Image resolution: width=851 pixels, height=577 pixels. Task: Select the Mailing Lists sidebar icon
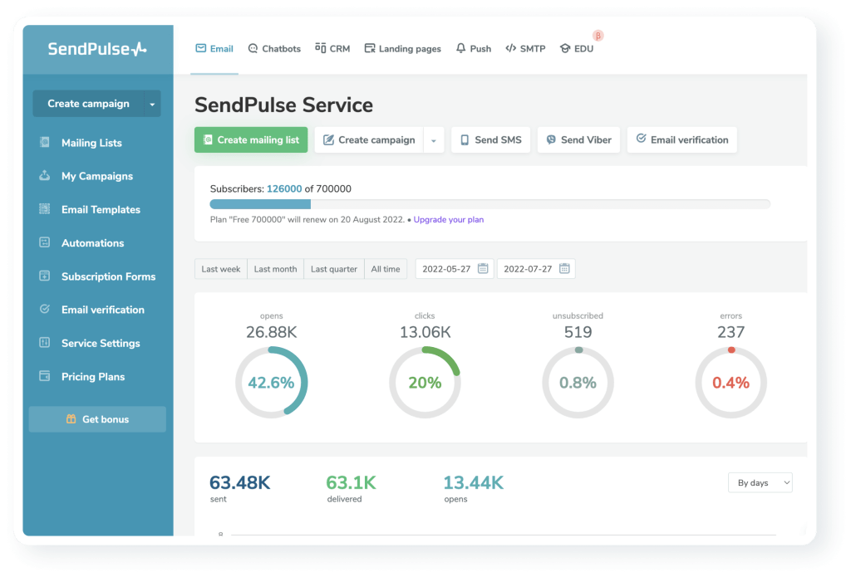click(x=43, y=142)
